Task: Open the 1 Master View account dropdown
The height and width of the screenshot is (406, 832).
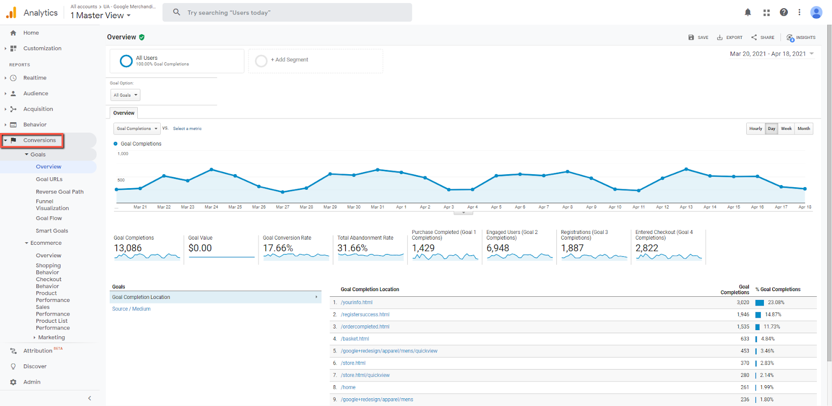Action: (x=101, y=16)
